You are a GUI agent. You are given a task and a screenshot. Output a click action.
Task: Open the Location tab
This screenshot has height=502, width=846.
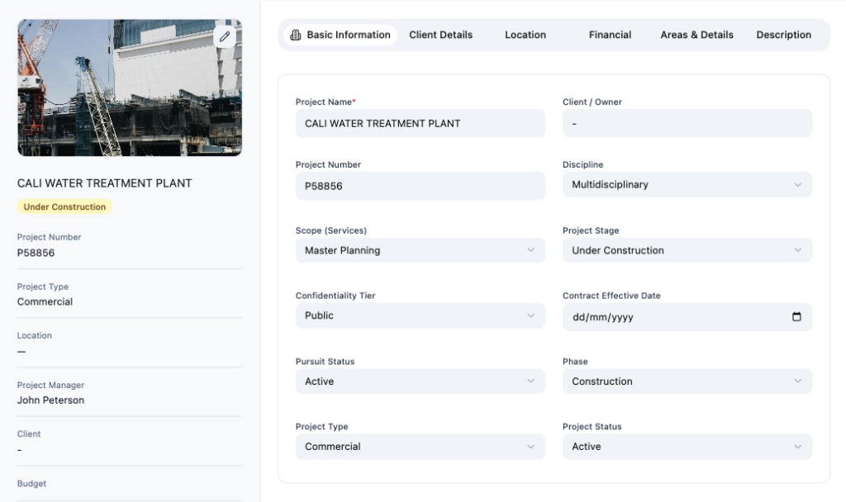click(525, 35)
